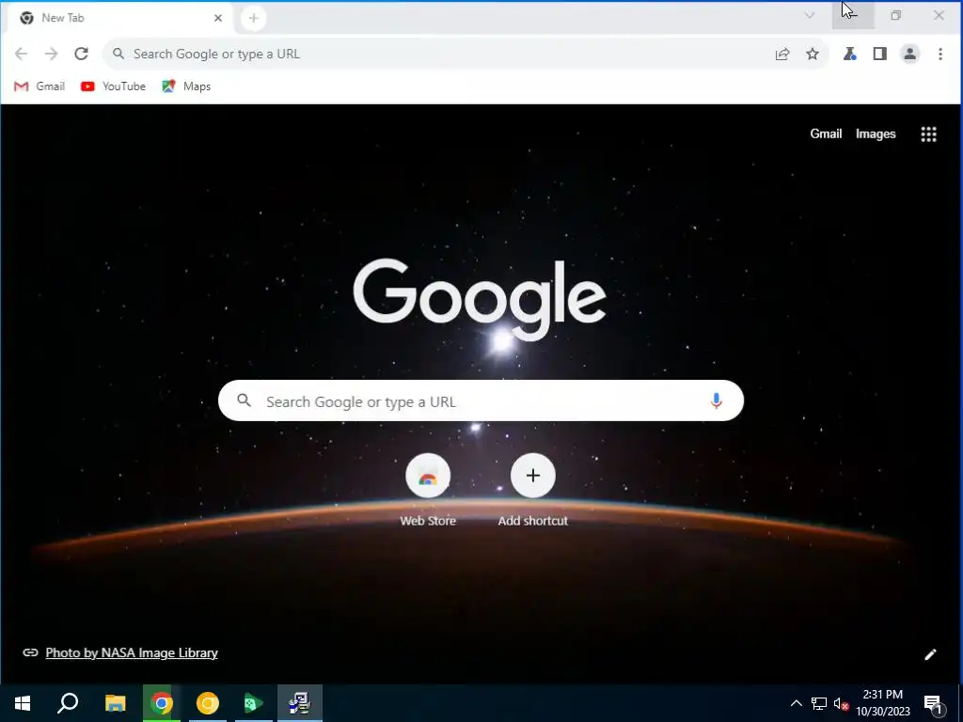Minimize the Chrome window
Viewport: 963px width, 722px height.
coord(852,15)
